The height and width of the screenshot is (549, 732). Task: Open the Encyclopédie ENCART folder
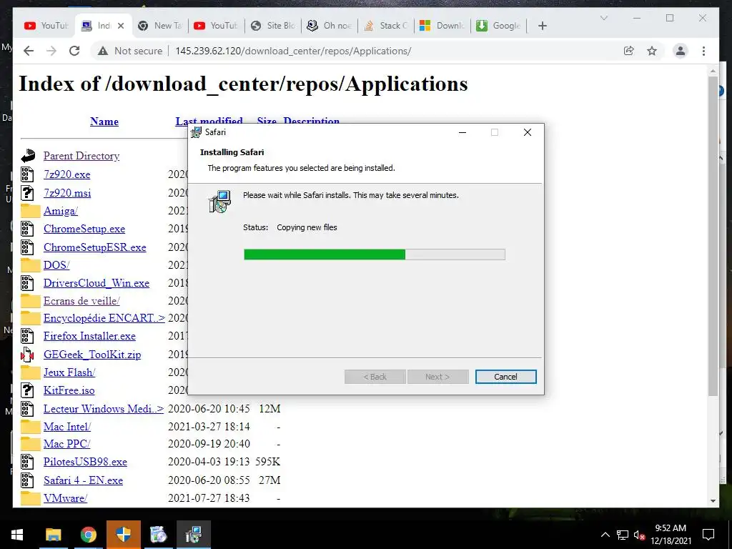[104, 318]
